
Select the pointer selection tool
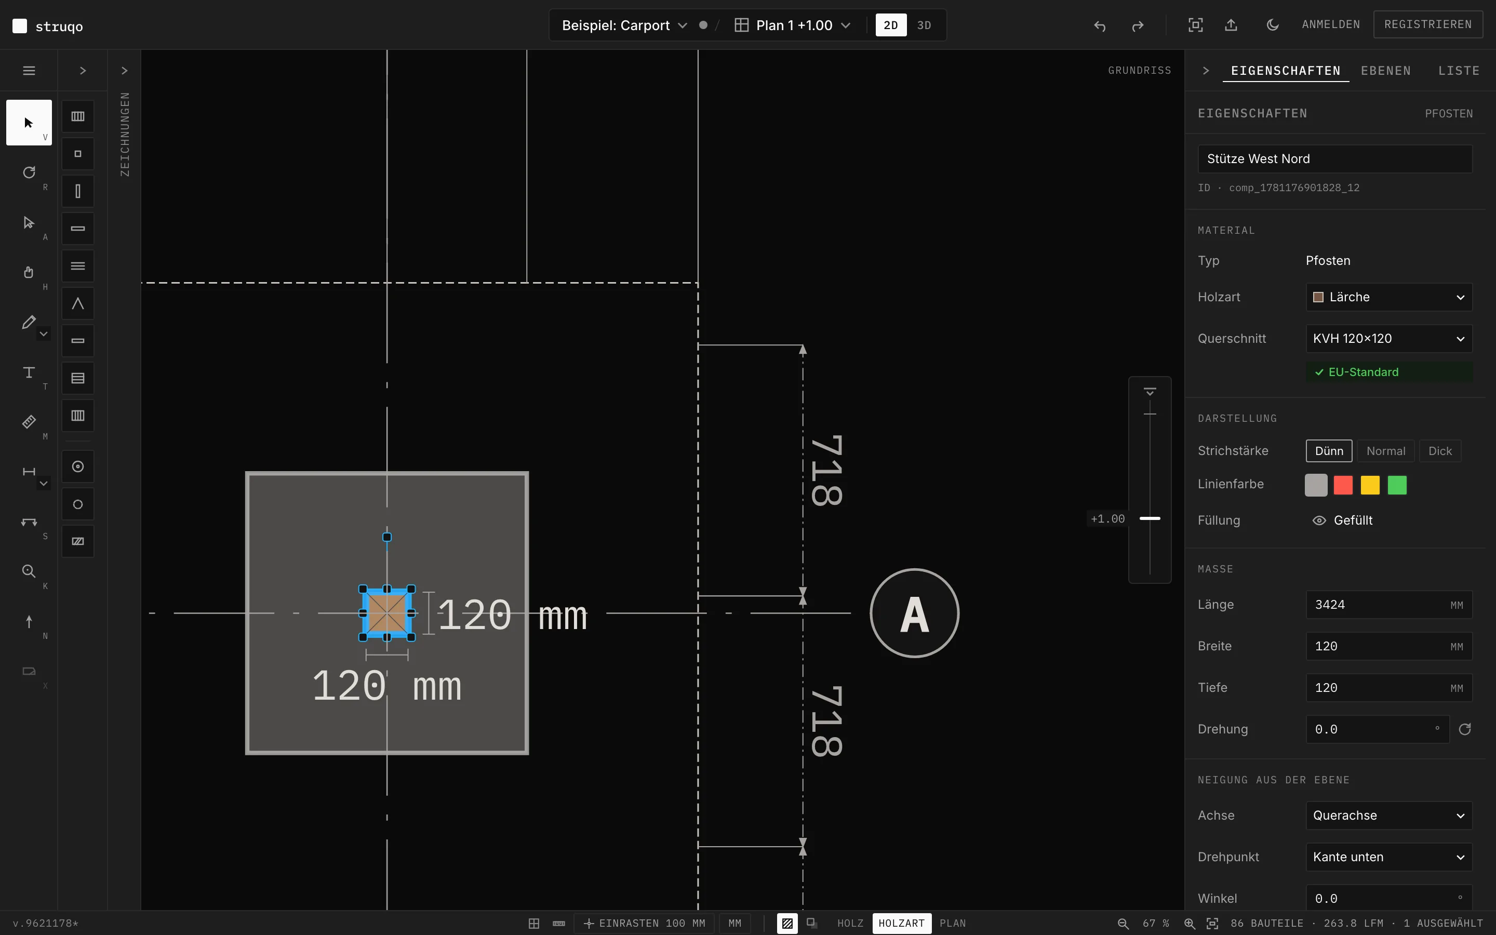click(x=29, y=123)
